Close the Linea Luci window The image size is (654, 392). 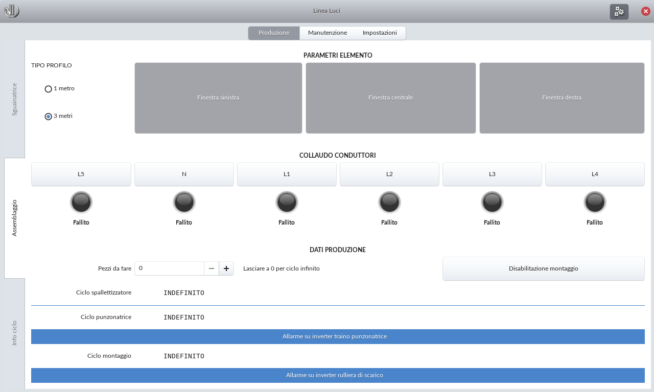(646, 11)
